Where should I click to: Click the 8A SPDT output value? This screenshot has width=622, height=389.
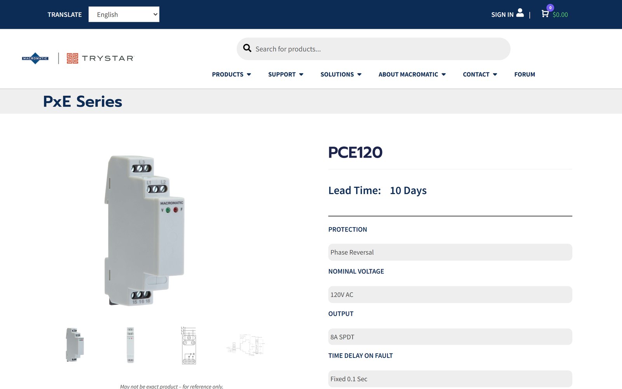click(450, 337)
